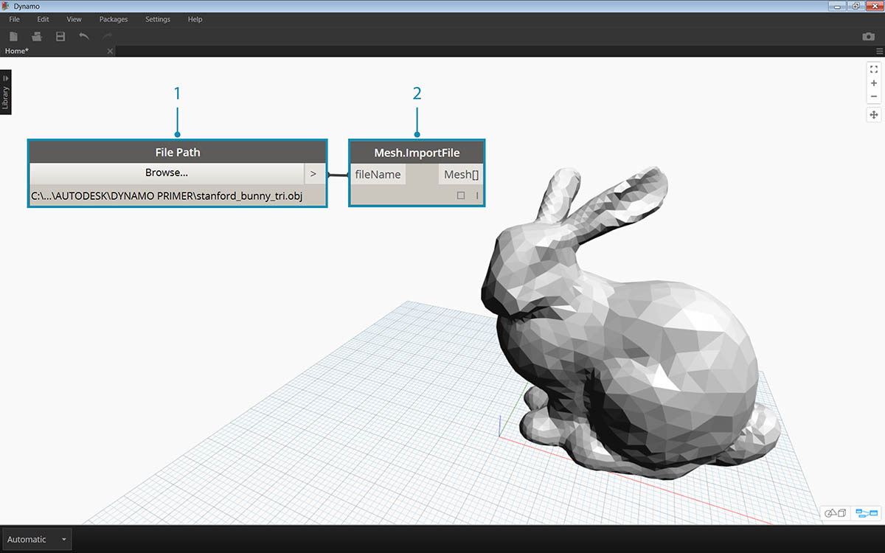
Task: Open the Automatic run mode dropdown
Action: click(37, 539)
